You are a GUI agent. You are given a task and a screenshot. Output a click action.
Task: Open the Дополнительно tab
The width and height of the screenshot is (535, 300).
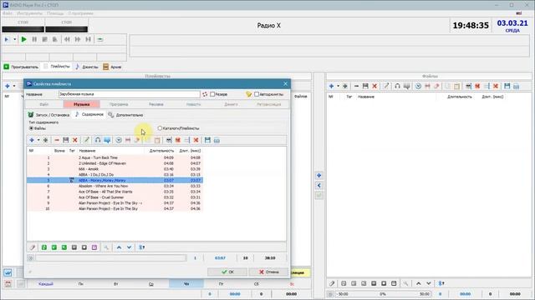pos(125,115)
